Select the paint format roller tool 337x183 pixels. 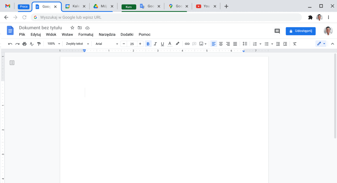click(x=39, y=44)
